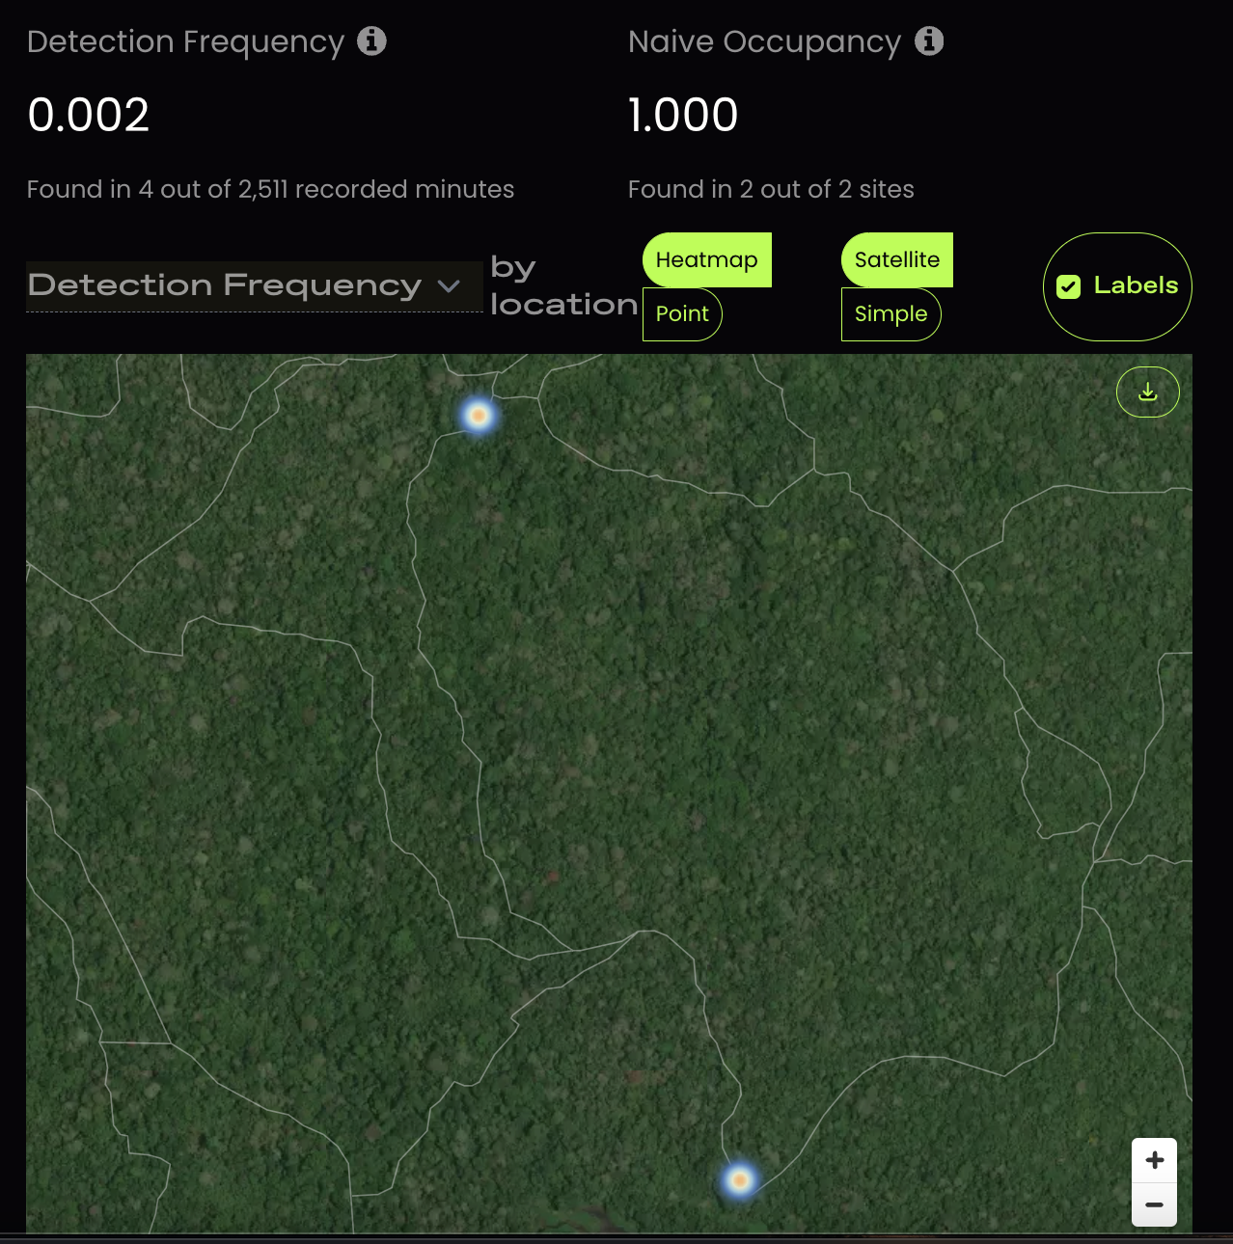Click the Naive Occupancy info icon
The width and height of the screenshot is (1233, 1244).
(929, 41)
